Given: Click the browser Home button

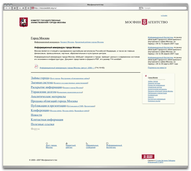Looking at the screenshot, I should click(x=14, y=8).
